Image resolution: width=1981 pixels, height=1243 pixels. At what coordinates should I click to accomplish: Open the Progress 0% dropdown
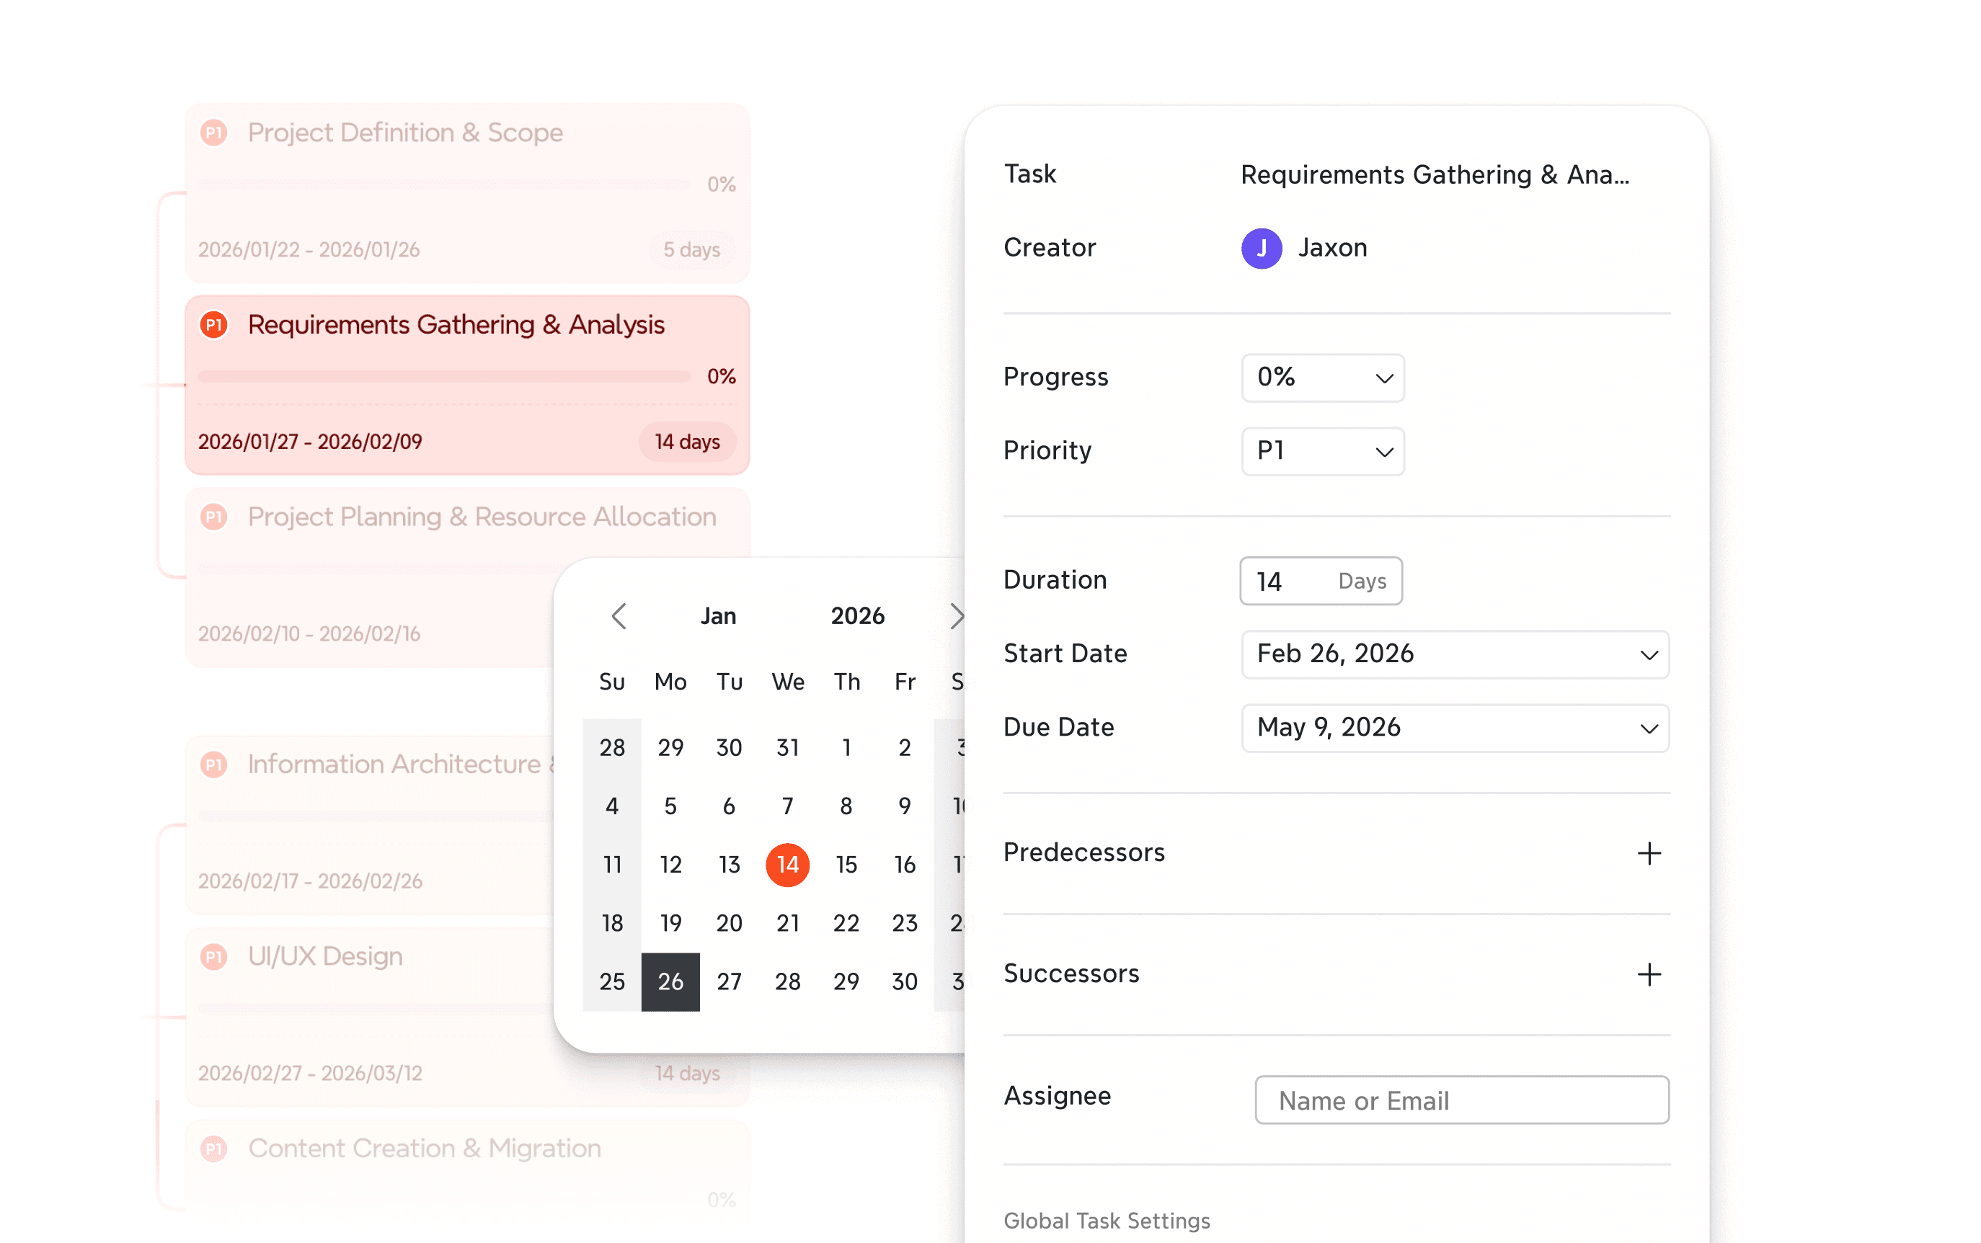tap(1321, 378)
